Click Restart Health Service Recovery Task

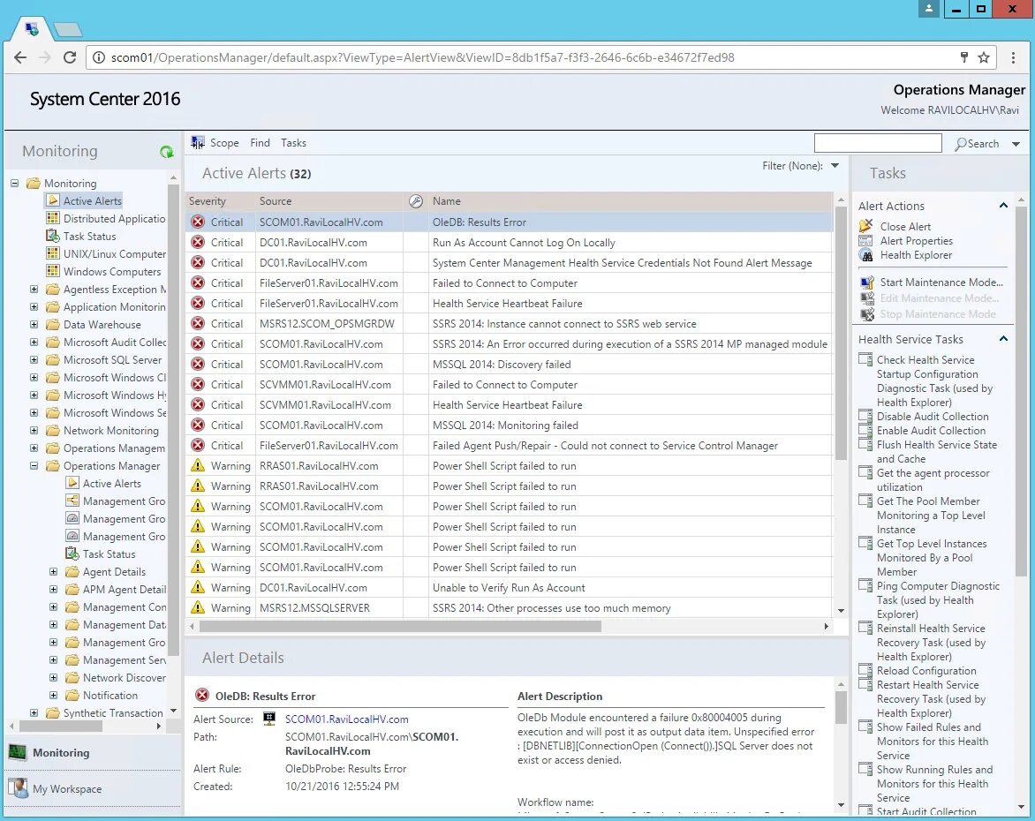click(x=931, y=699)
